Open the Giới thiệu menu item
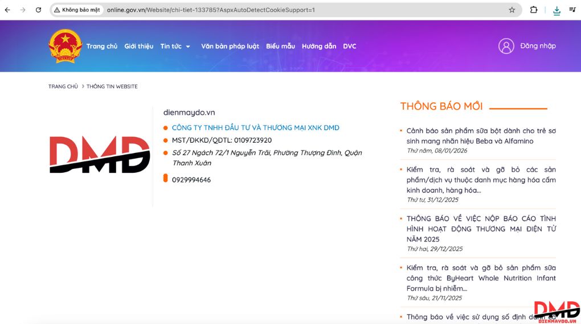The width and height of the screenshot is (581, 324). point(139,46)
